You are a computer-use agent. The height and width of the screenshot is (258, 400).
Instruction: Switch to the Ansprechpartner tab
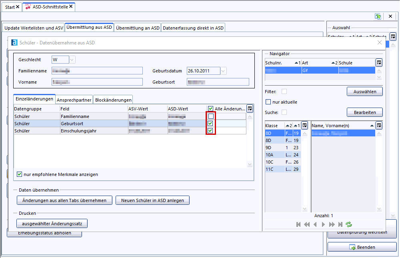(x=74, y=100)
